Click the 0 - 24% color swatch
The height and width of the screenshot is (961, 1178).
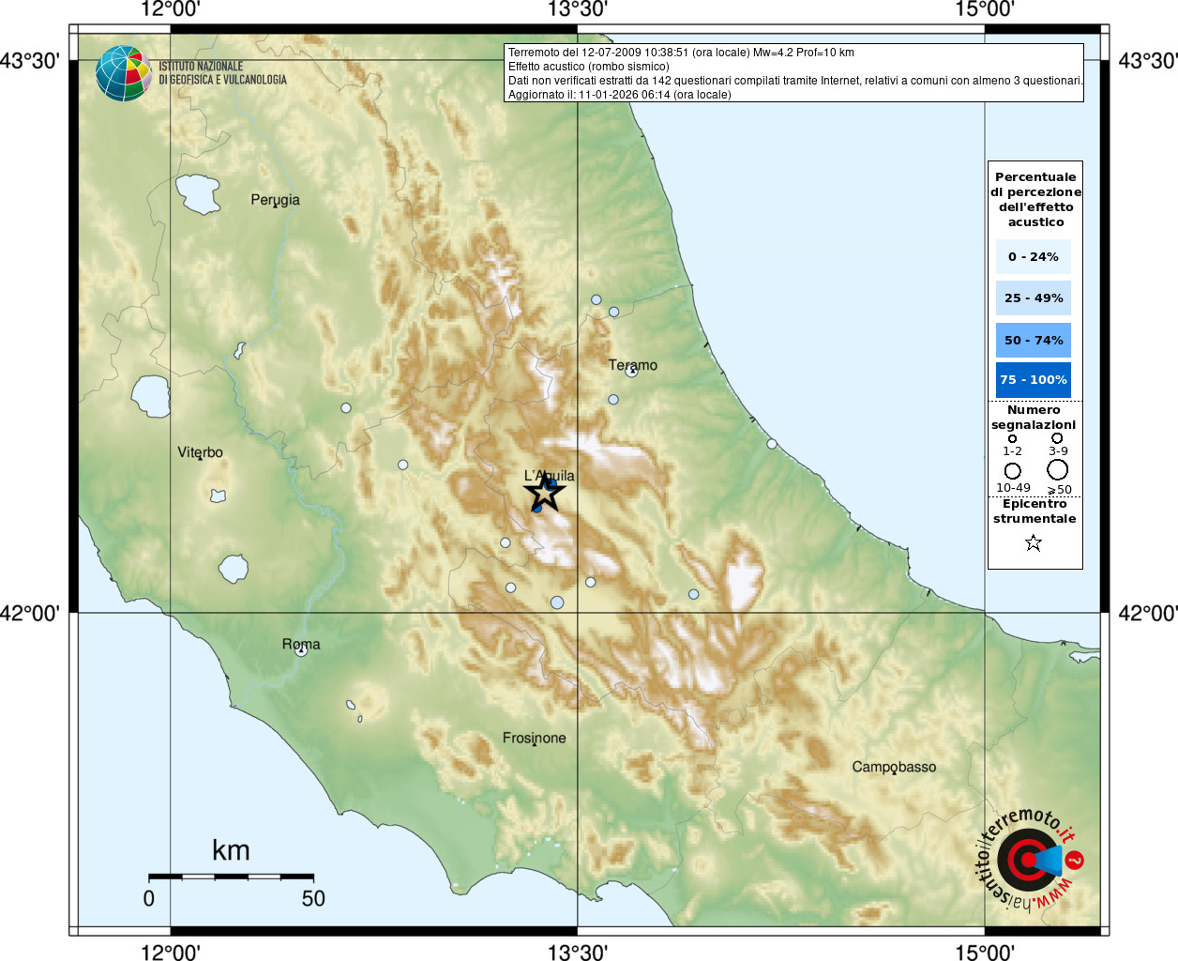point(1034,256)
